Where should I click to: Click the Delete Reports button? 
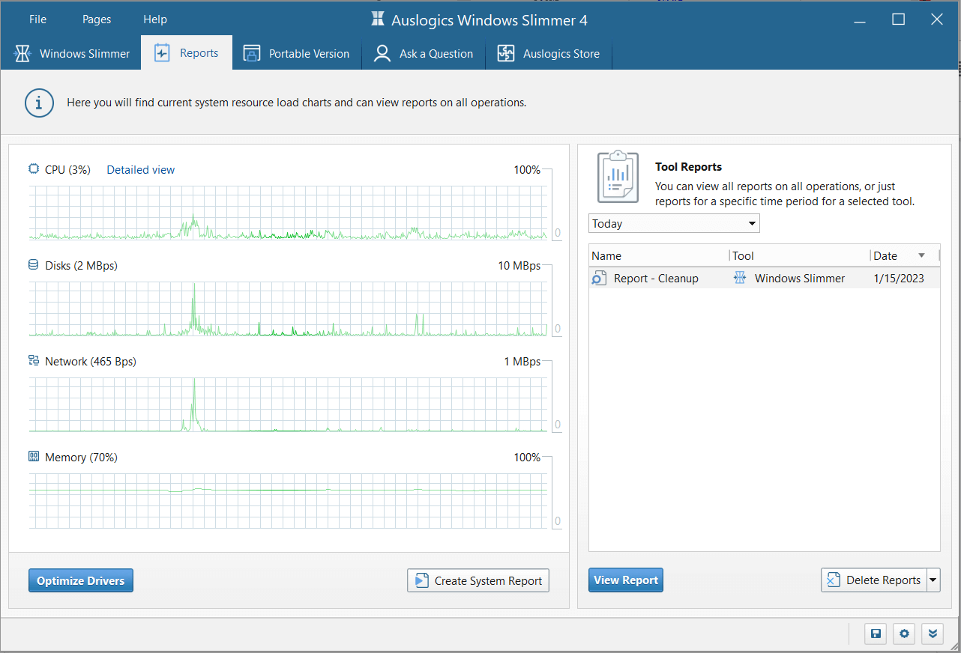[873, 580]
